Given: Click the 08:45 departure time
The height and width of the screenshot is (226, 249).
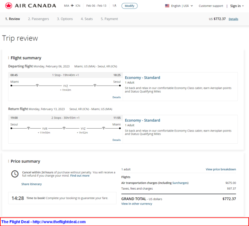Looking at the screenshot, I should (x=14, y=75).
